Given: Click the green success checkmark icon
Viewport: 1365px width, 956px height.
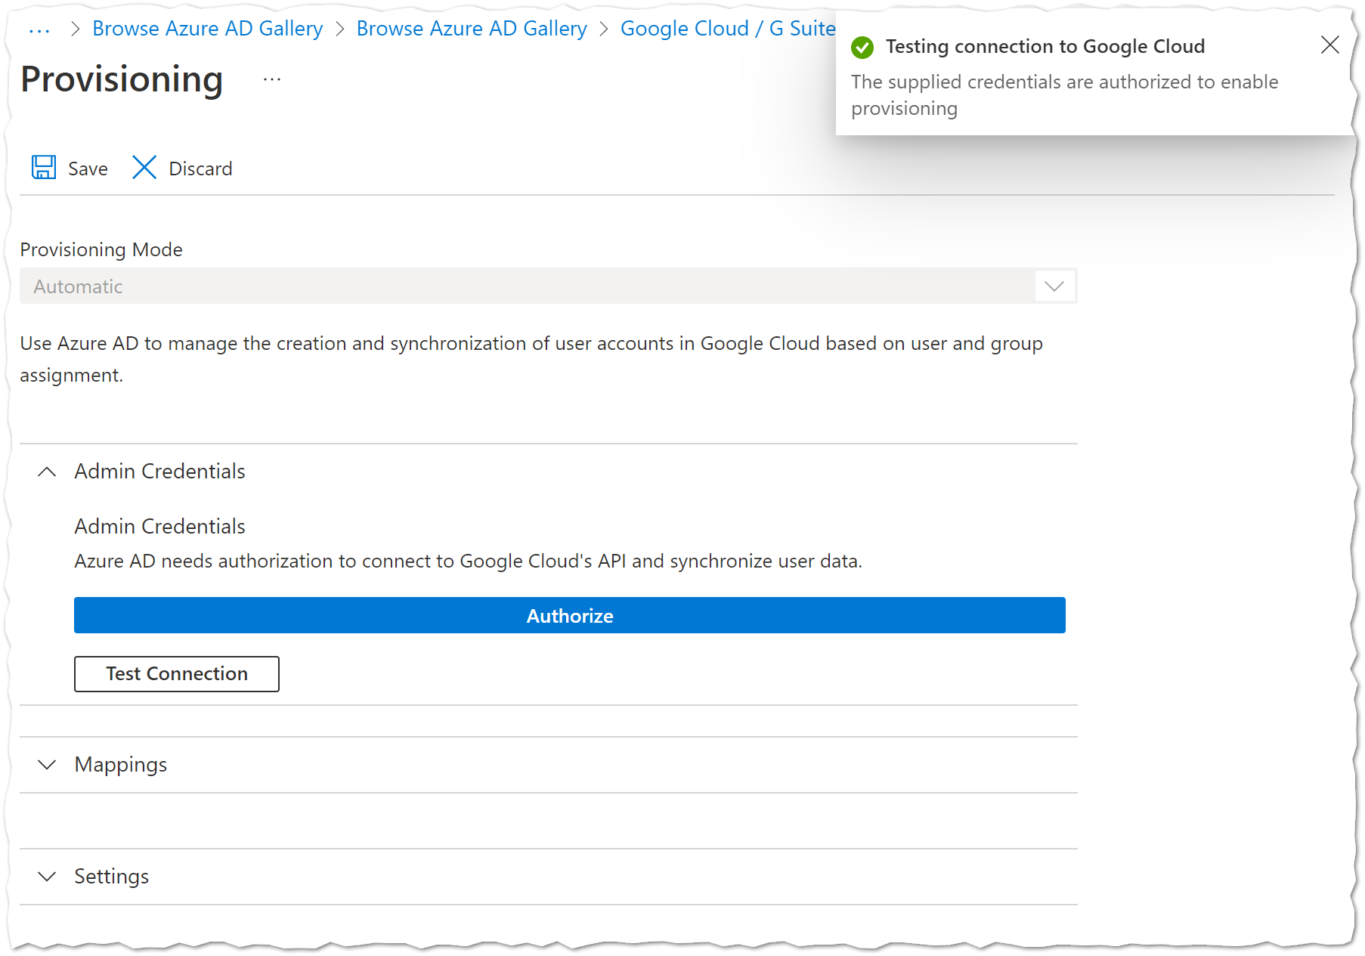Looking at the screenshot, I should pyautogui.click(x=862, y=47).
